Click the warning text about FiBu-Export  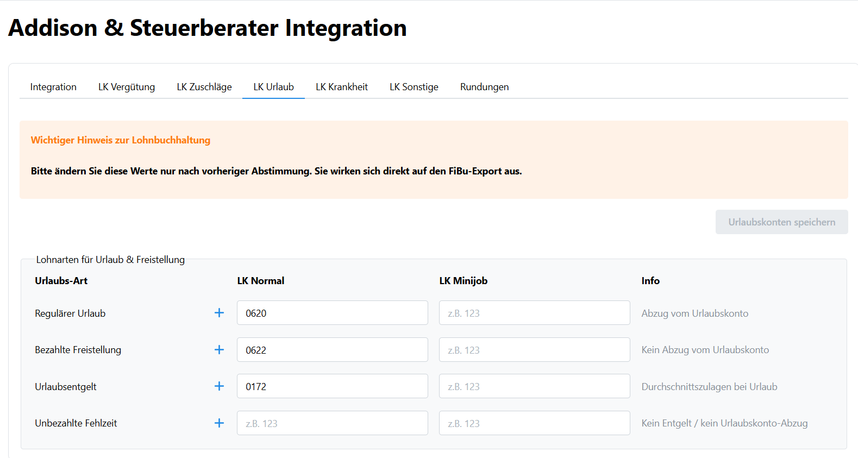pyautogui.click(x=276, y=171)
